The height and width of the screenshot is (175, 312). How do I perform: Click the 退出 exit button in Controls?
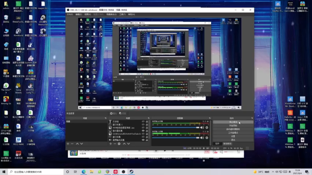point(233,140)
